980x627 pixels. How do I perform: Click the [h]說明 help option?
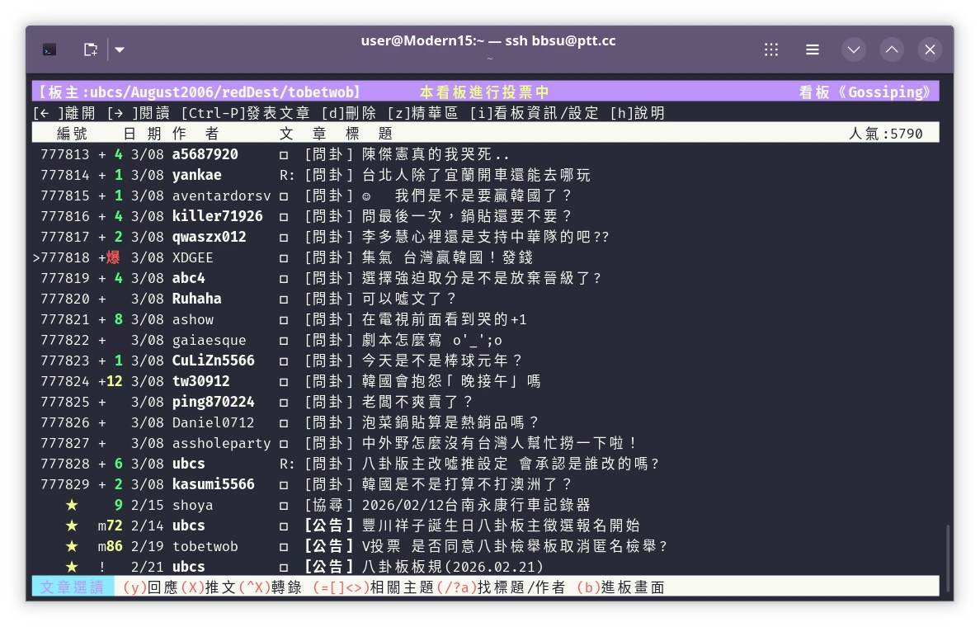(637, 113)
